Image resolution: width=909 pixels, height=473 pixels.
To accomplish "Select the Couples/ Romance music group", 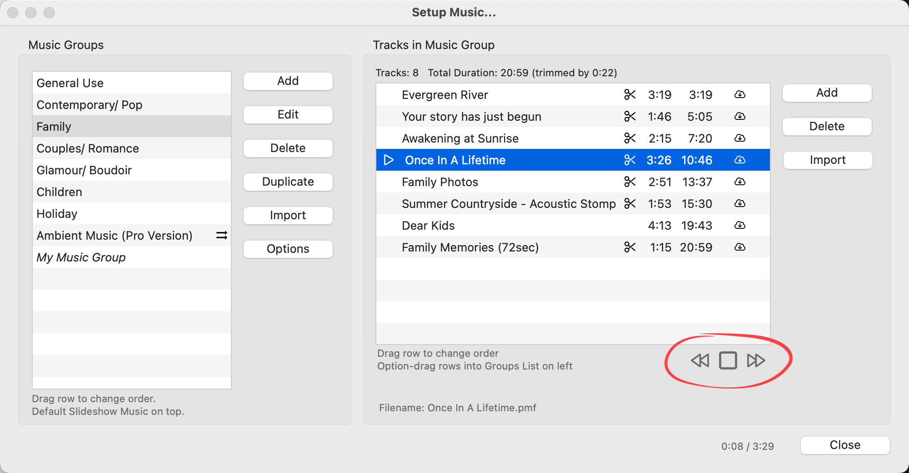I will 88,148.
